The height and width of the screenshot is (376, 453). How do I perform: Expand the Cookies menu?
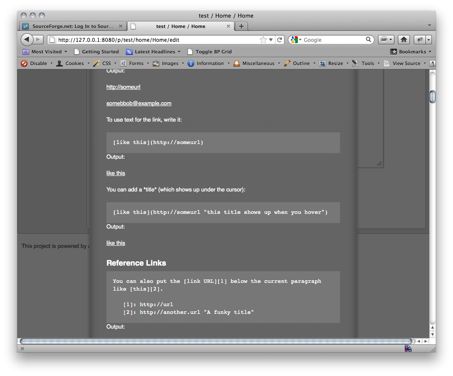pos(74,63)
